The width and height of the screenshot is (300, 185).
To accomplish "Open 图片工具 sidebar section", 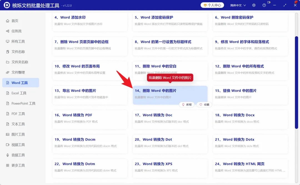I will pyautogui.click(x=21, y=134).
